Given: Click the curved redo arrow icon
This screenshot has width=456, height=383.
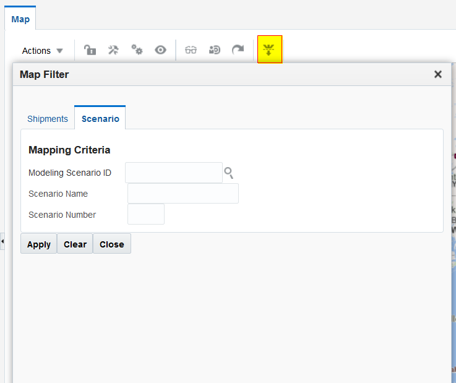Looking at the screenshot, I should [x=238, y=50].
